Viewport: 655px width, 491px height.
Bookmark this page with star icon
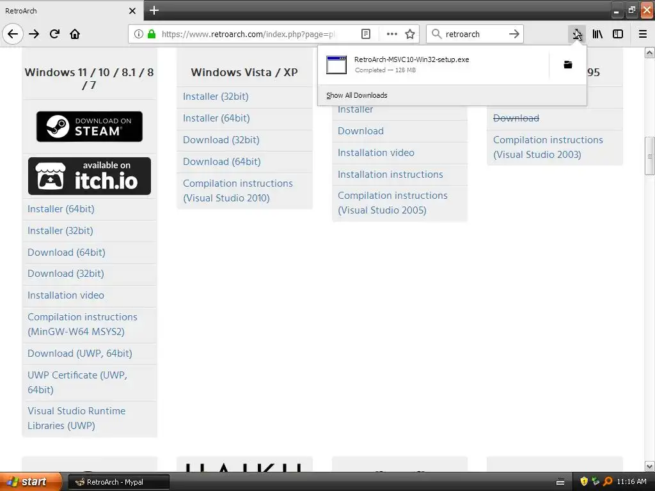point(410,34)
